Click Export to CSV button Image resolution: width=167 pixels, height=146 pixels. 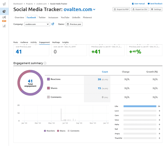pos(140,9)
